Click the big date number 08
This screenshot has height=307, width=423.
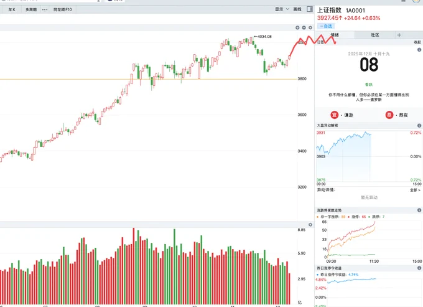pos(369,65)
